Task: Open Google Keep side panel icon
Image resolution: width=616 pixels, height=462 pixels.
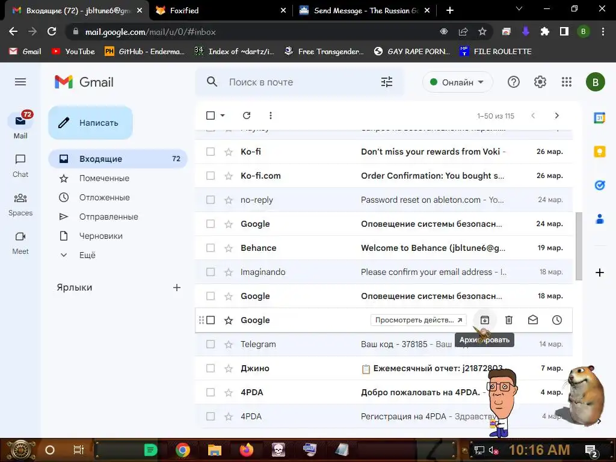Action: point(600,151)
